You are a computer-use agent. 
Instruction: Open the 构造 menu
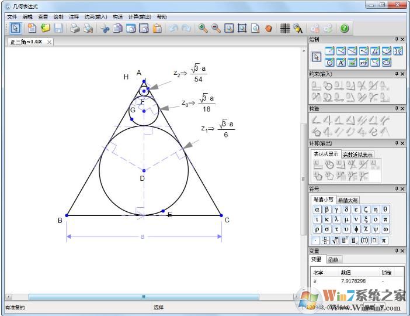pyautogui.click(x=117, y=17)
